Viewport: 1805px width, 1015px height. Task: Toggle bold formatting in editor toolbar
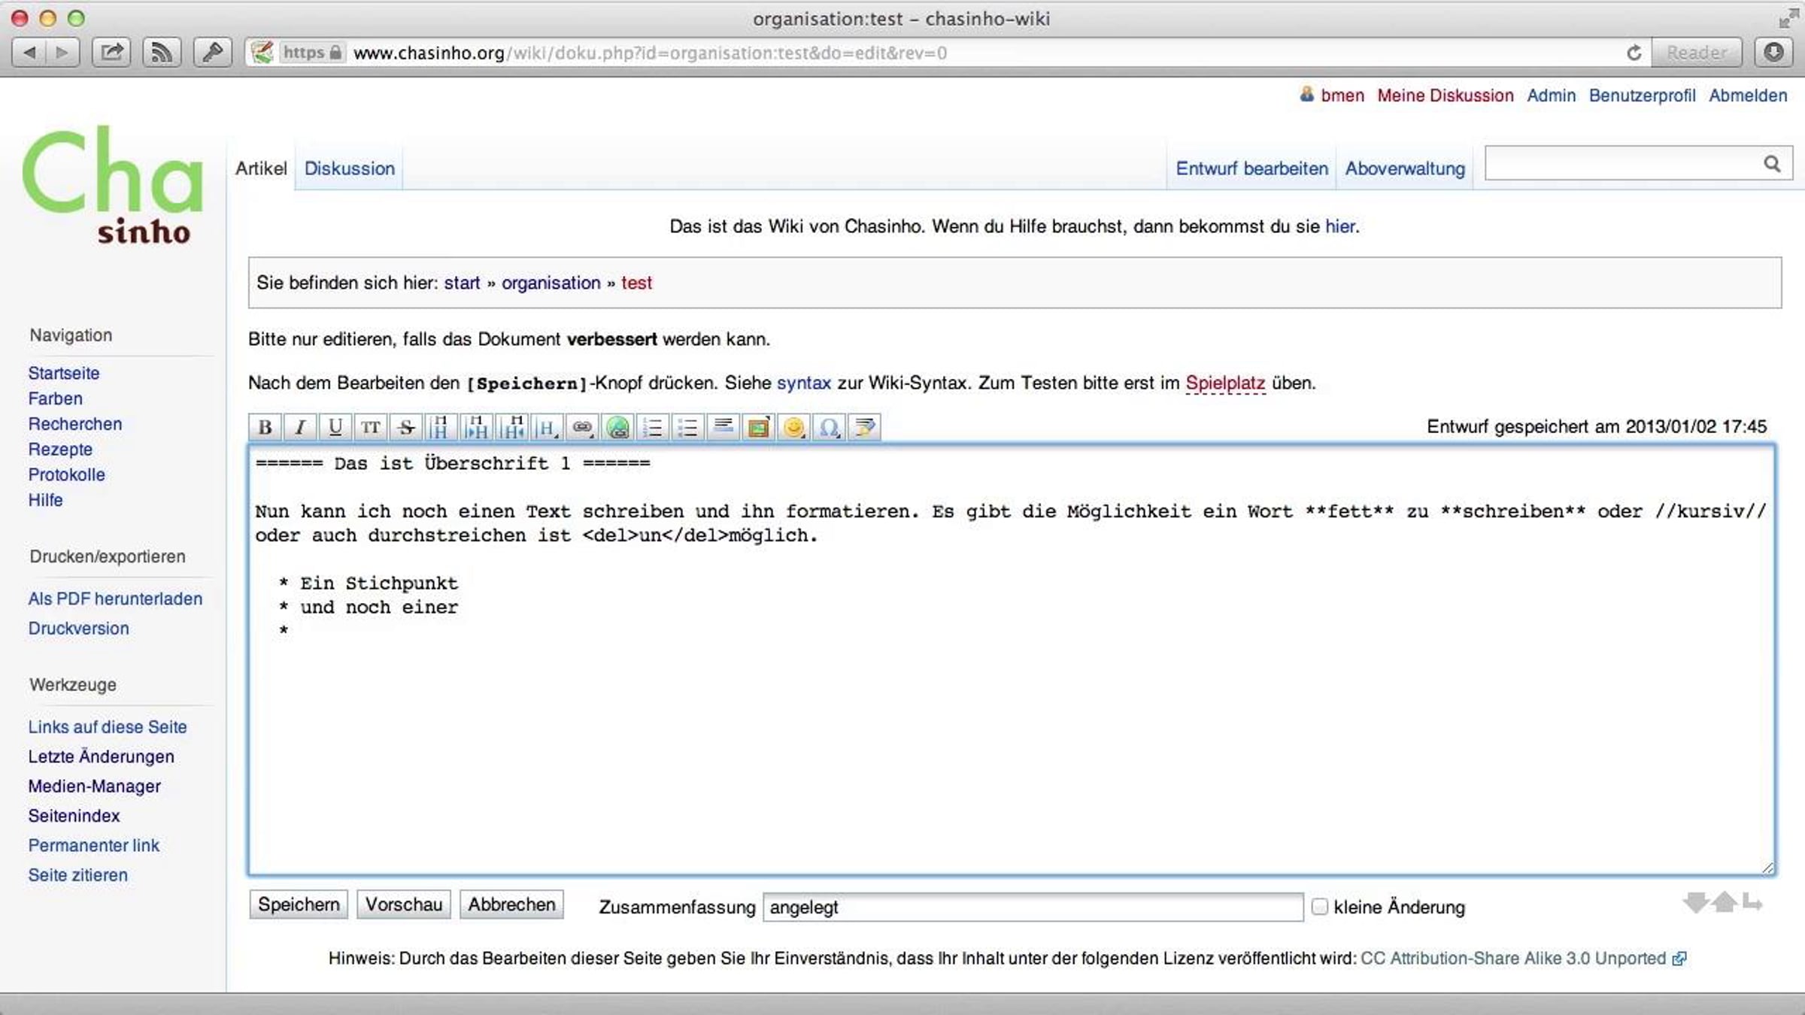[x=265, y=428]
